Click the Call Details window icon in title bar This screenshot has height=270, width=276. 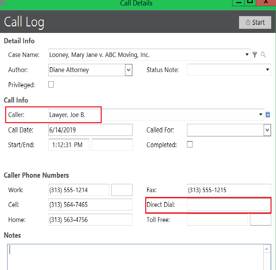coord(3,3)
